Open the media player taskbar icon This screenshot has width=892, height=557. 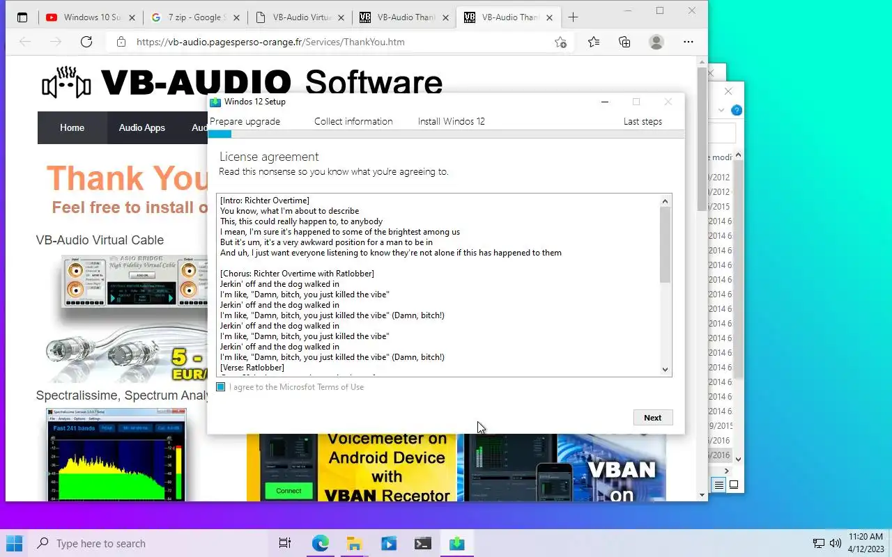coord(388,543)
